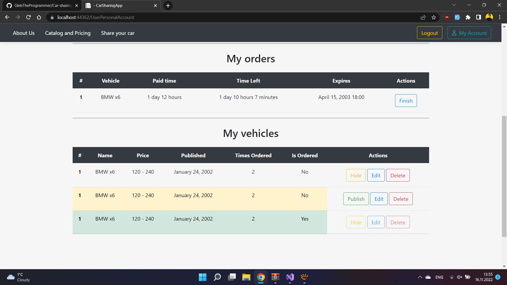Click the Logout button
The height and width of the screenshot is (285, 507).
(x=429, y=33)
